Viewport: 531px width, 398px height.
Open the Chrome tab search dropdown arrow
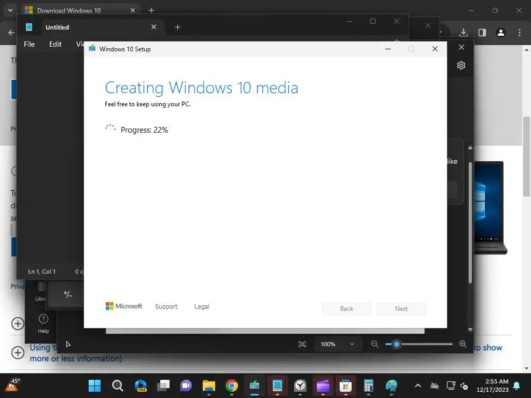click(10, 10)
